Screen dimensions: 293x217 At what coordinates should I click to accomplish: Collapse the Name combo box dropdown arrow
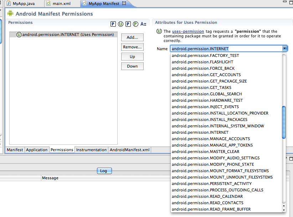tap(285, 48)
